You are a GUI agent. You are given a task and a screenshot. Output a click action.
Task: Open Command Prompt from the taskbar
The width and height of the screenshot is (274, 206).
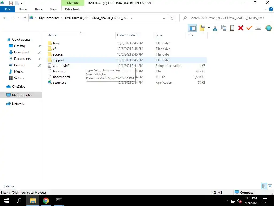coord(59,201)
